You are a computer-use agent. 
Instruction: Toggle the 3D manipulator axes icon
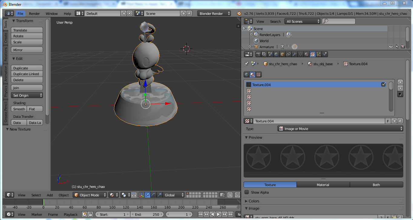click(141, 195)
